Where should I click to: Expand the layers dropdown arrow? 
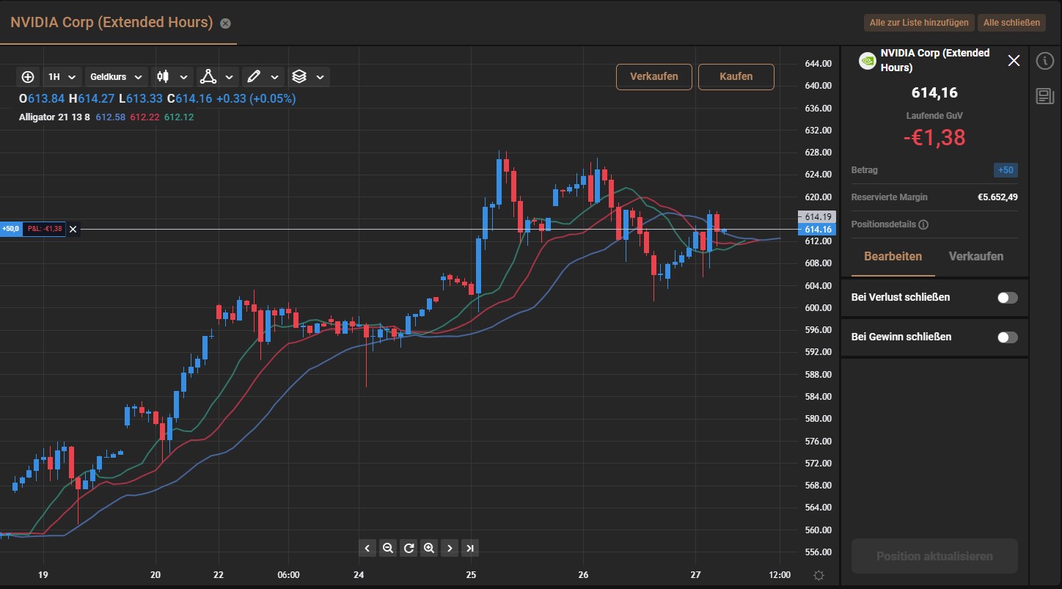320,76
